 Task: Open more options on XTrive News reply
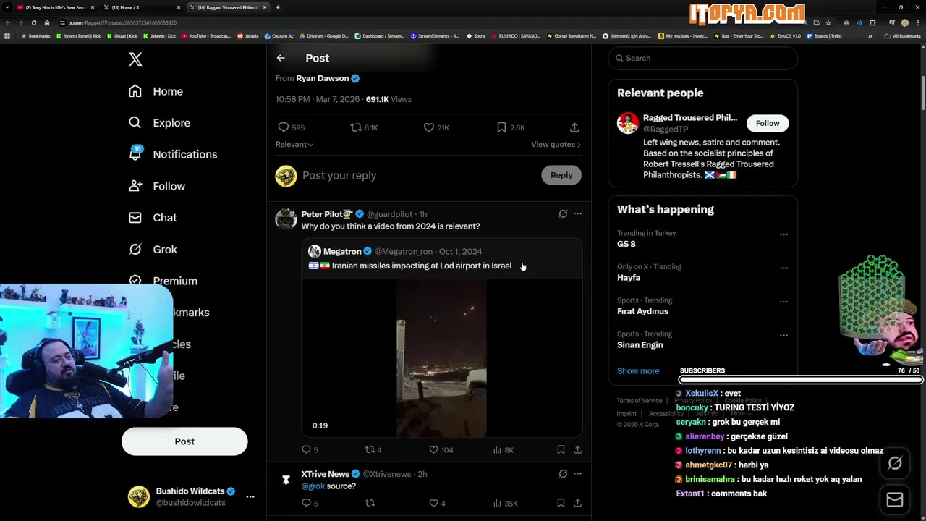pos(577,474)
